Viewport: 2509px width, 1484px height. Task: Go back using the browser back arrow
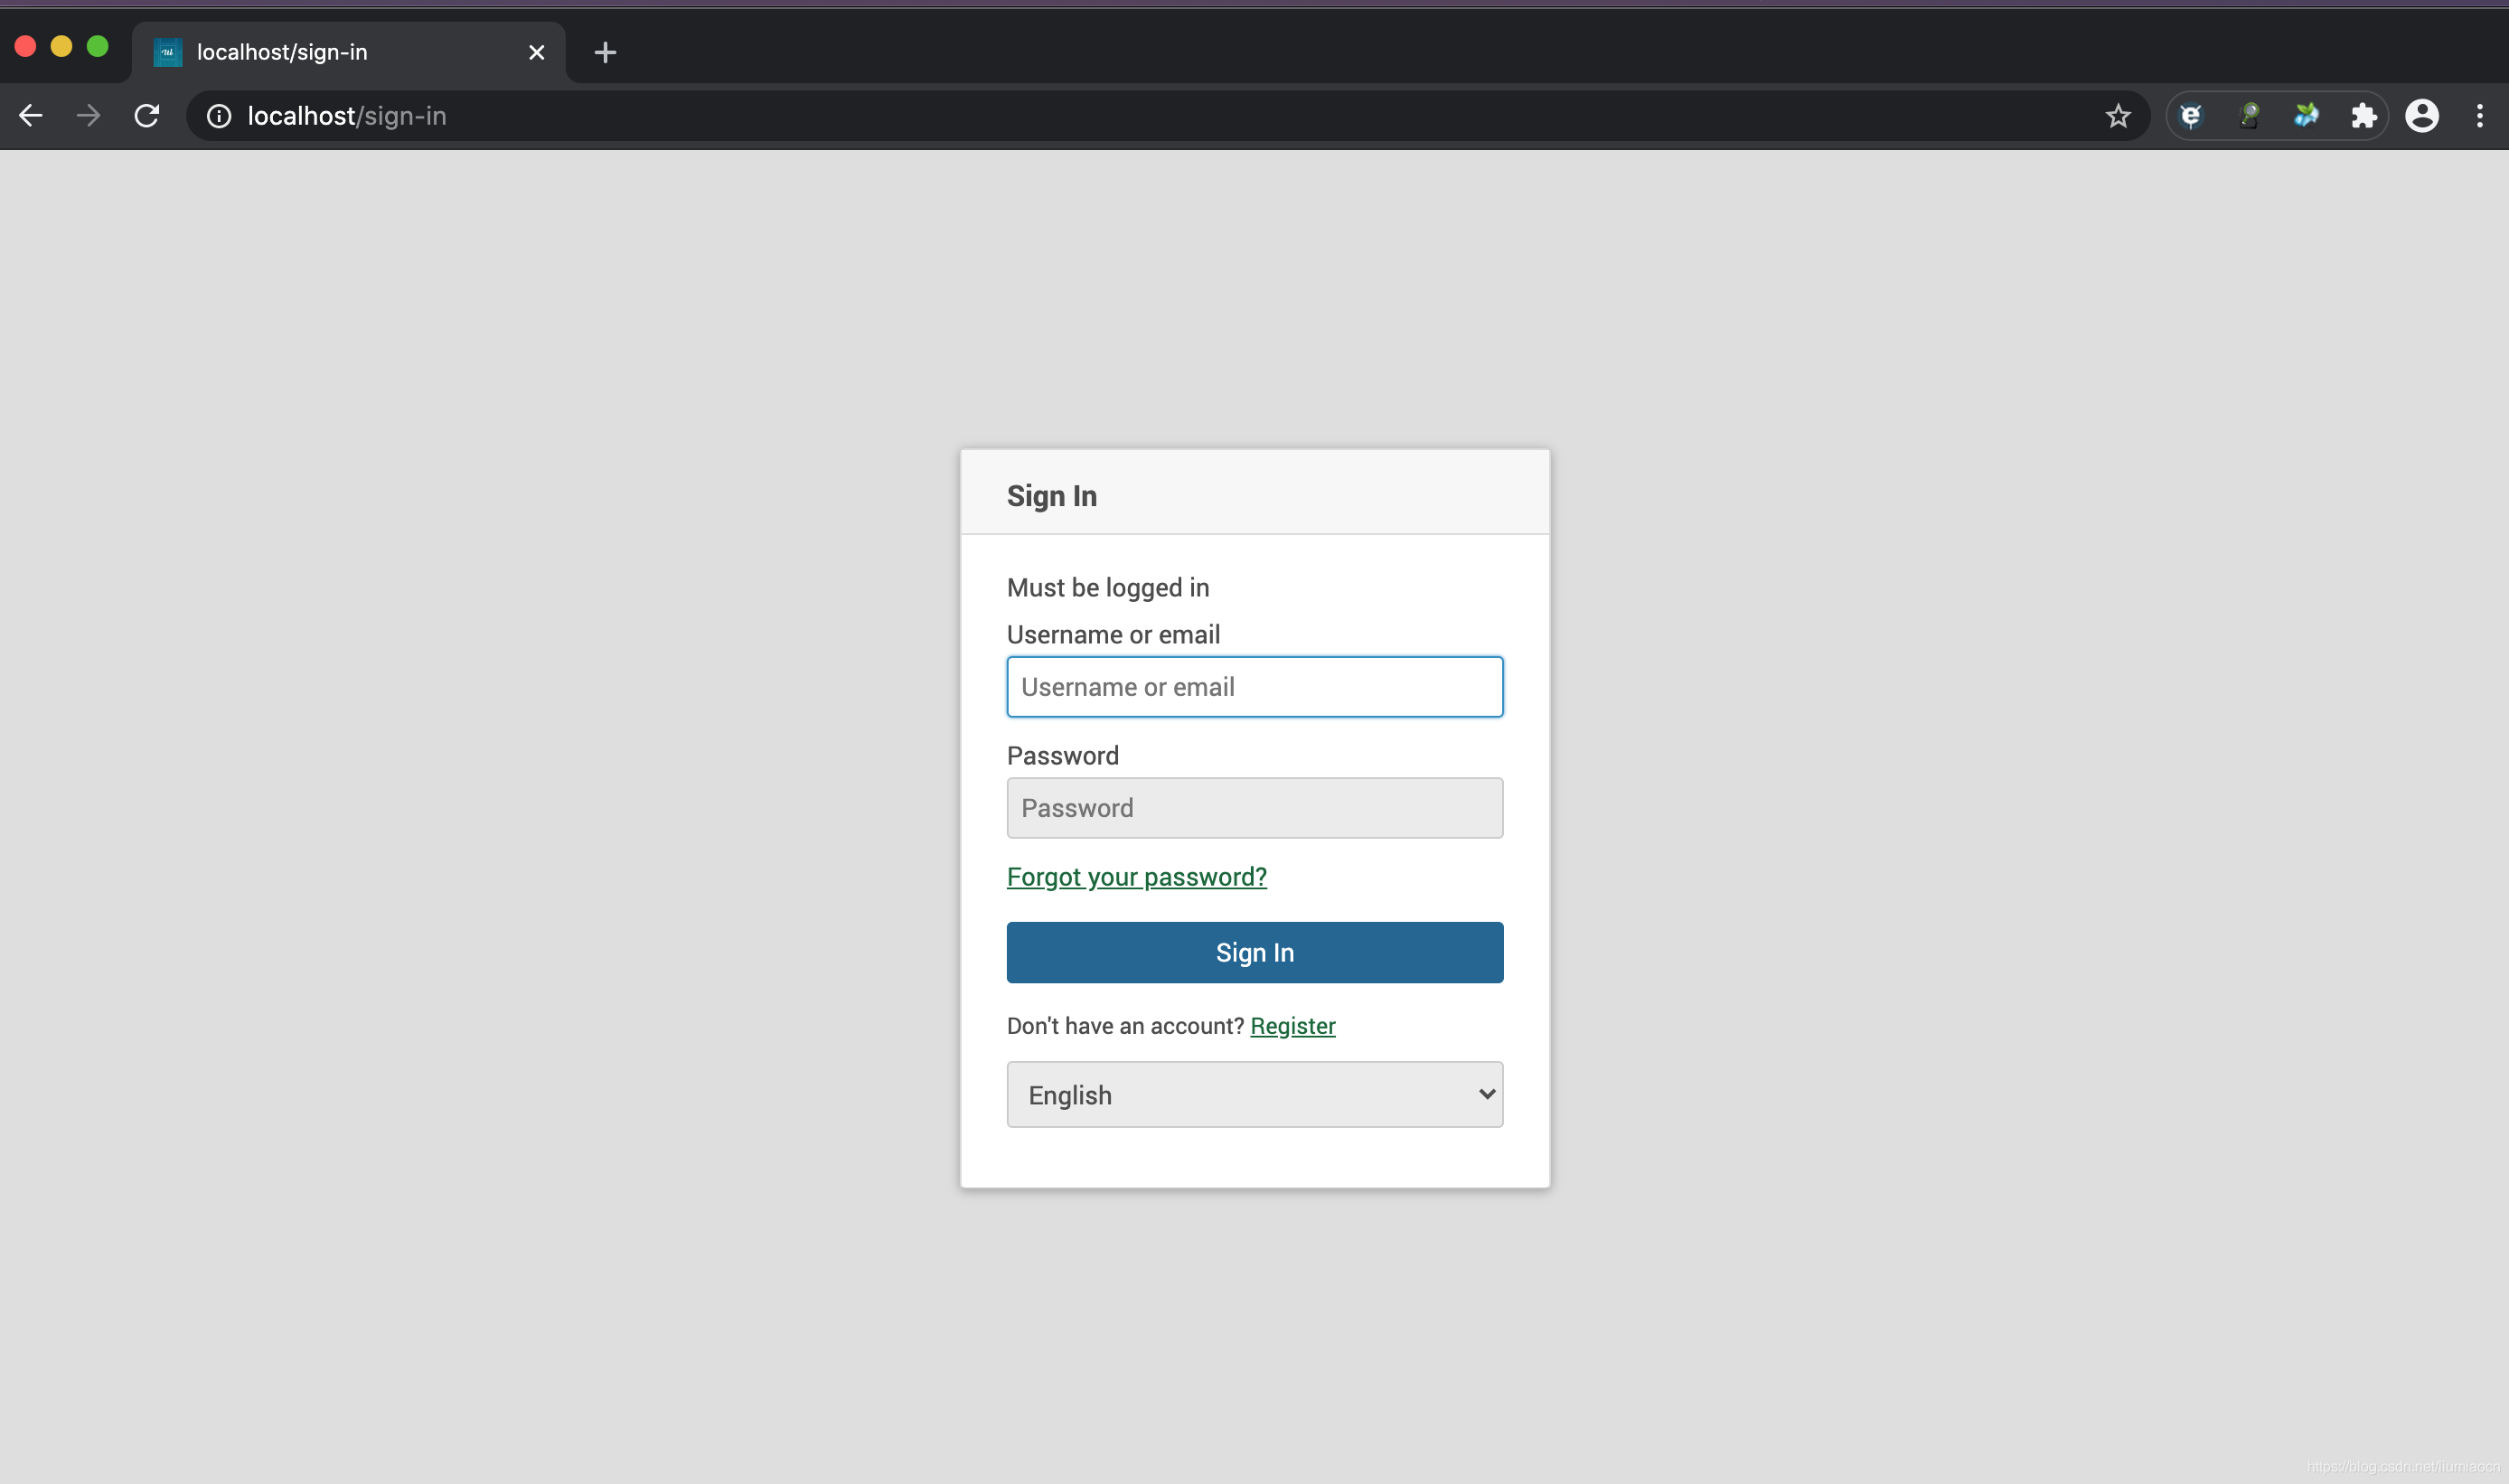(x=31, y=116)
